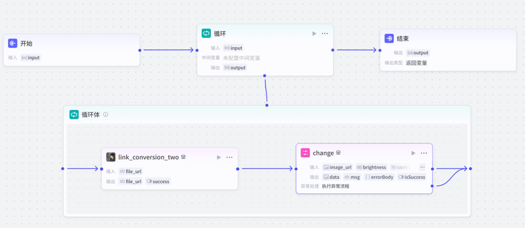Open the change node more options menu
This screenshot has width=525, height=228.
pos(424,153)
